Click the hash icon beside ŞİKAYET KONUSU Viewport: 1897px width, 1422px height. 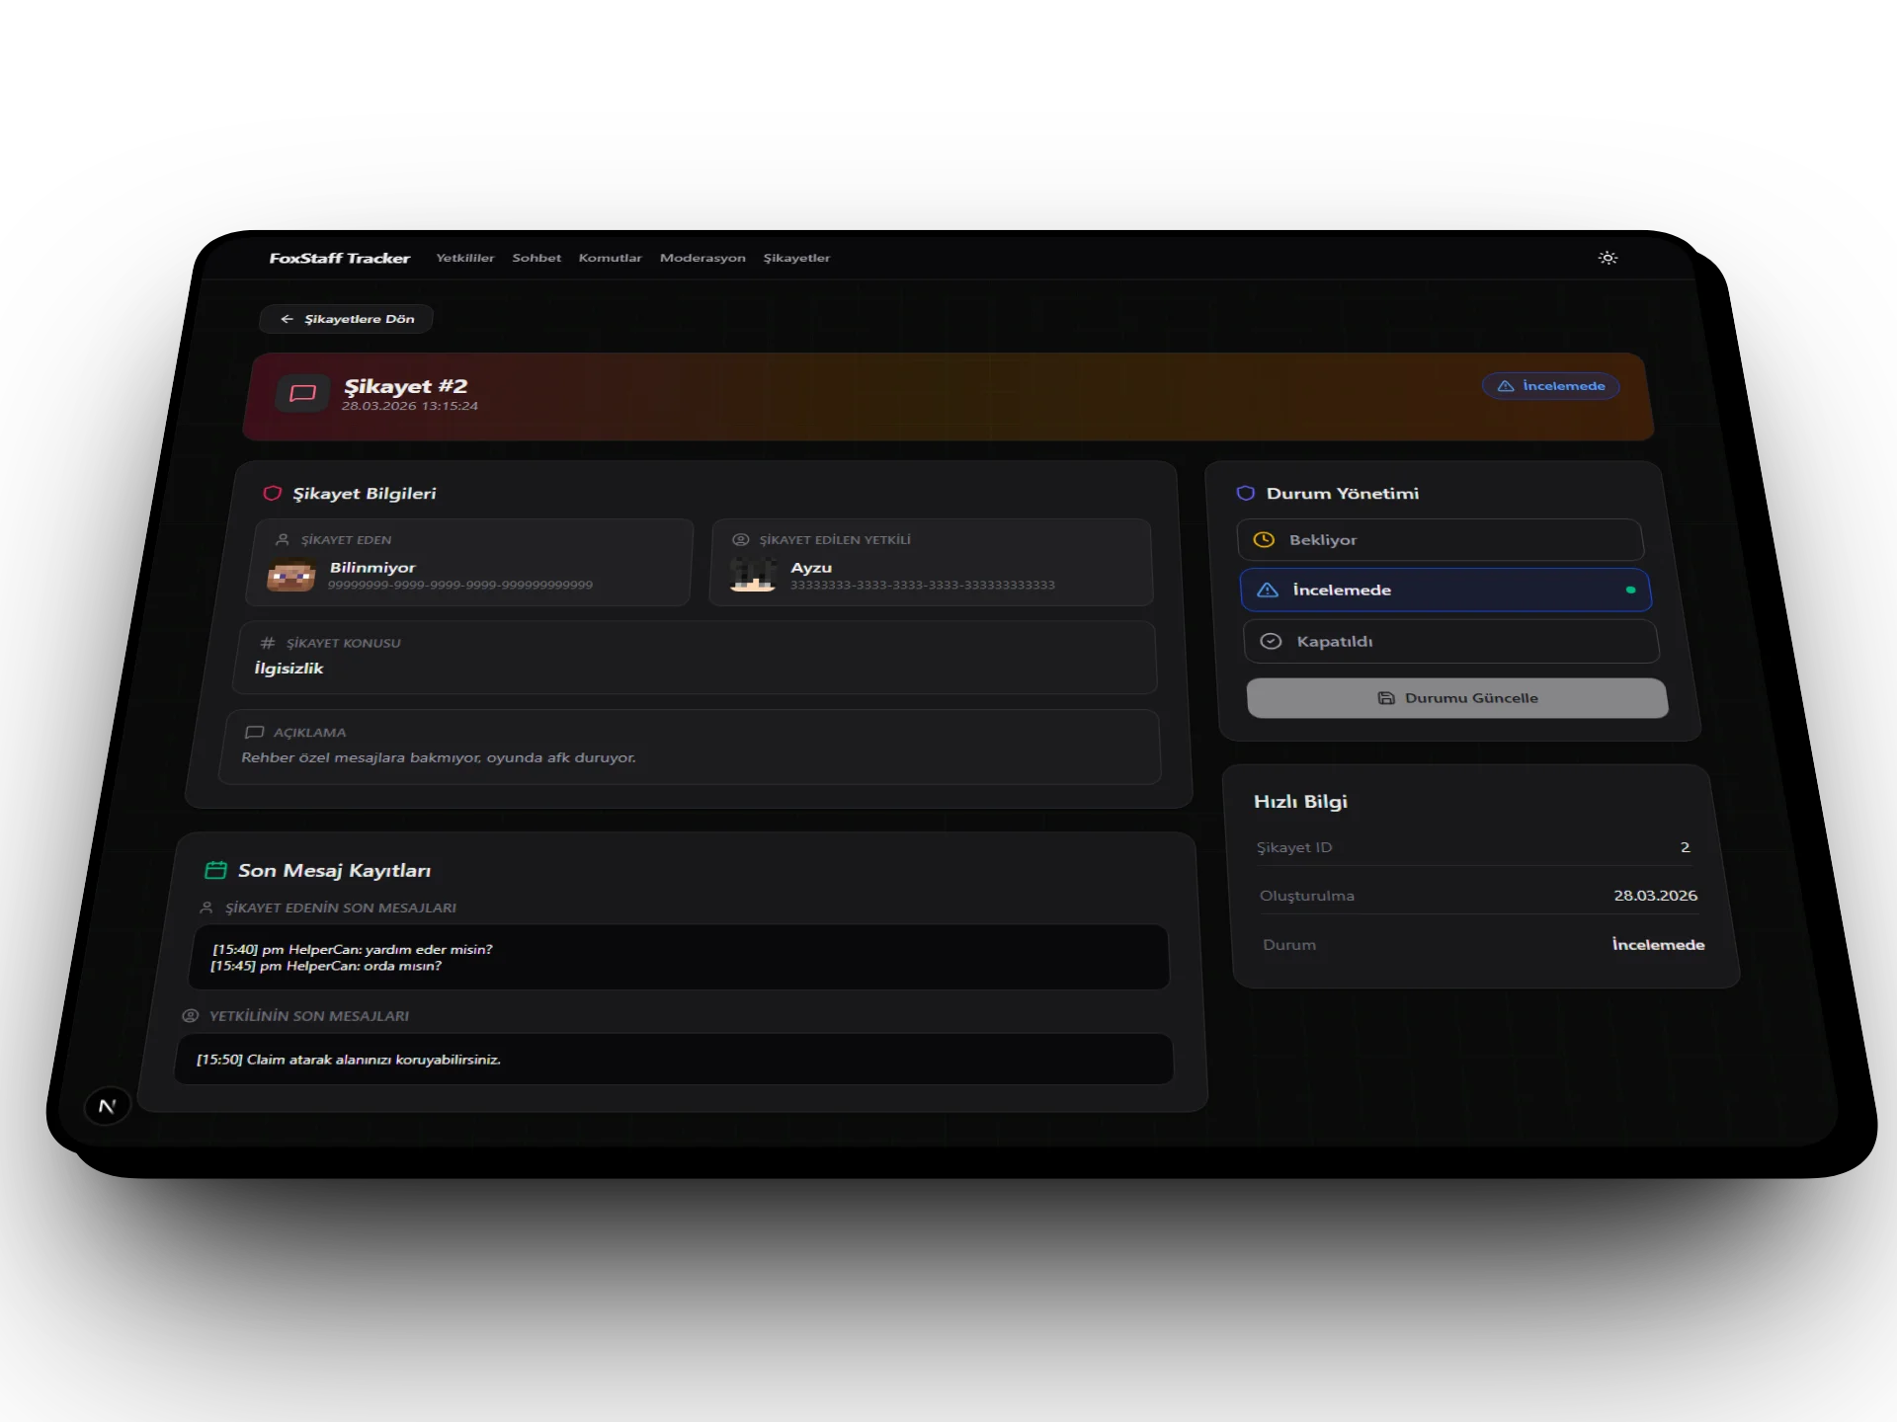point(268,642)
